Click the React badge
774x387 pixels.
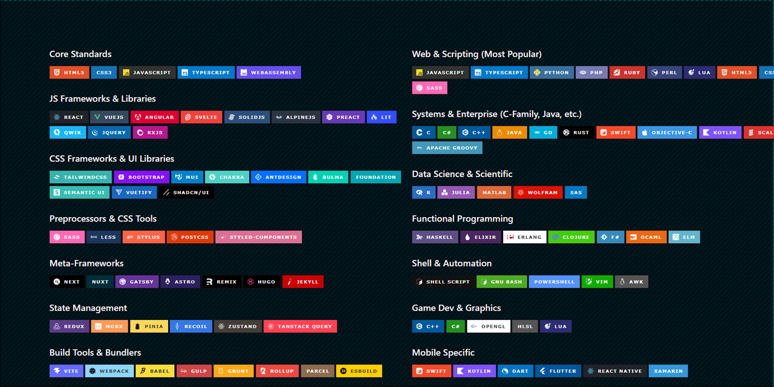pos(69,117)
